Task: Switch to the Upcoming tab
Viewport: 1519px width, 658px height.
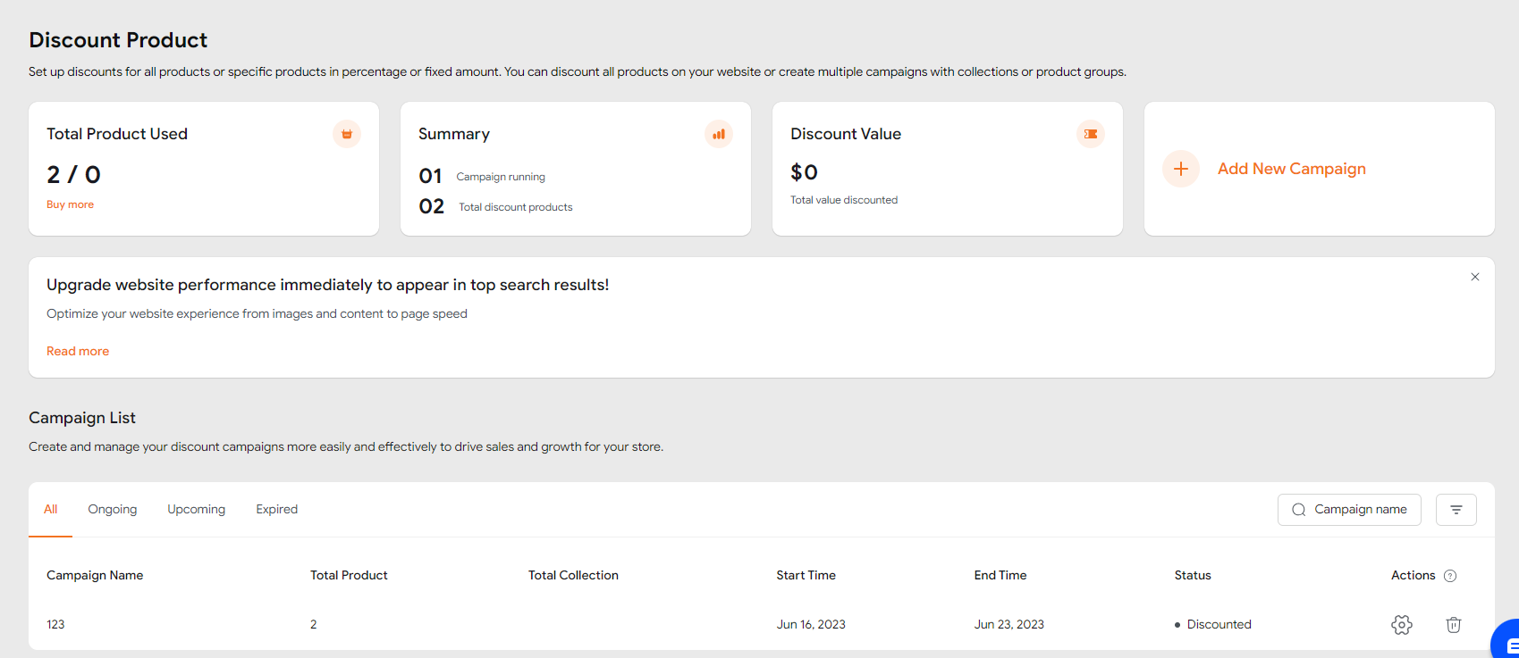Action: 196,510
